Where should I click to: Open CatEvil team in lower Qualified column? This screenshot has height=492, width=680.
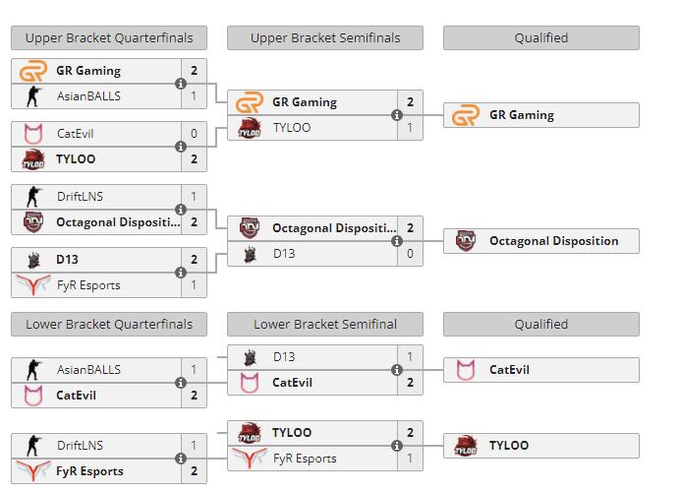pyautogui.click(x=541, y=370)
